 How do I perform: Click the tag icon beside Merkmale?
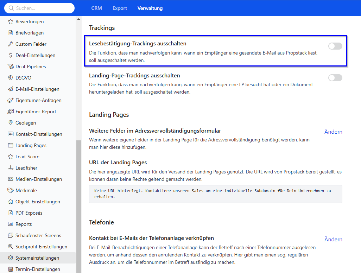(11, 190)
